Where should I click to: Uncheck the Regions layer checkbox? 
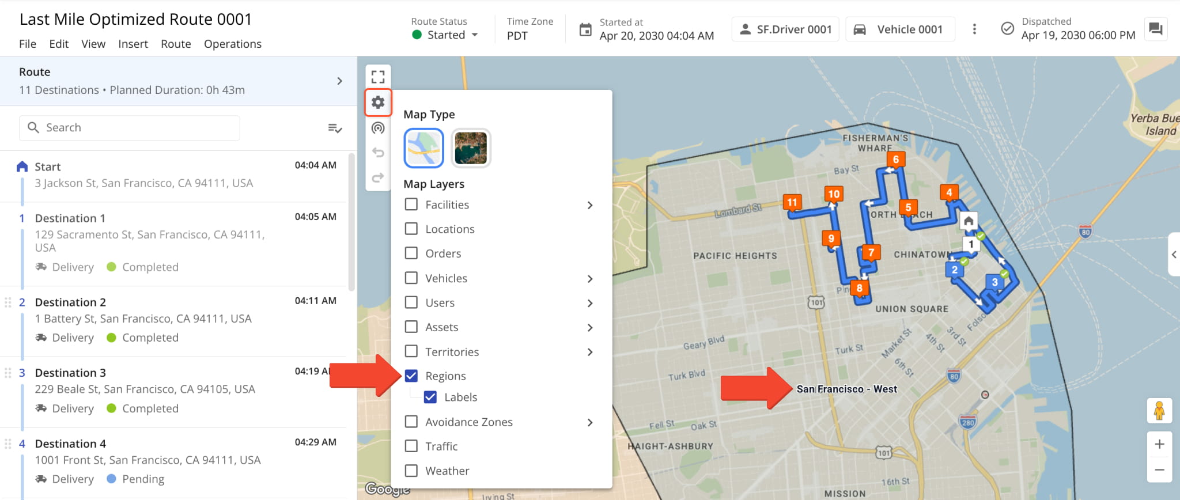[411, 376]
